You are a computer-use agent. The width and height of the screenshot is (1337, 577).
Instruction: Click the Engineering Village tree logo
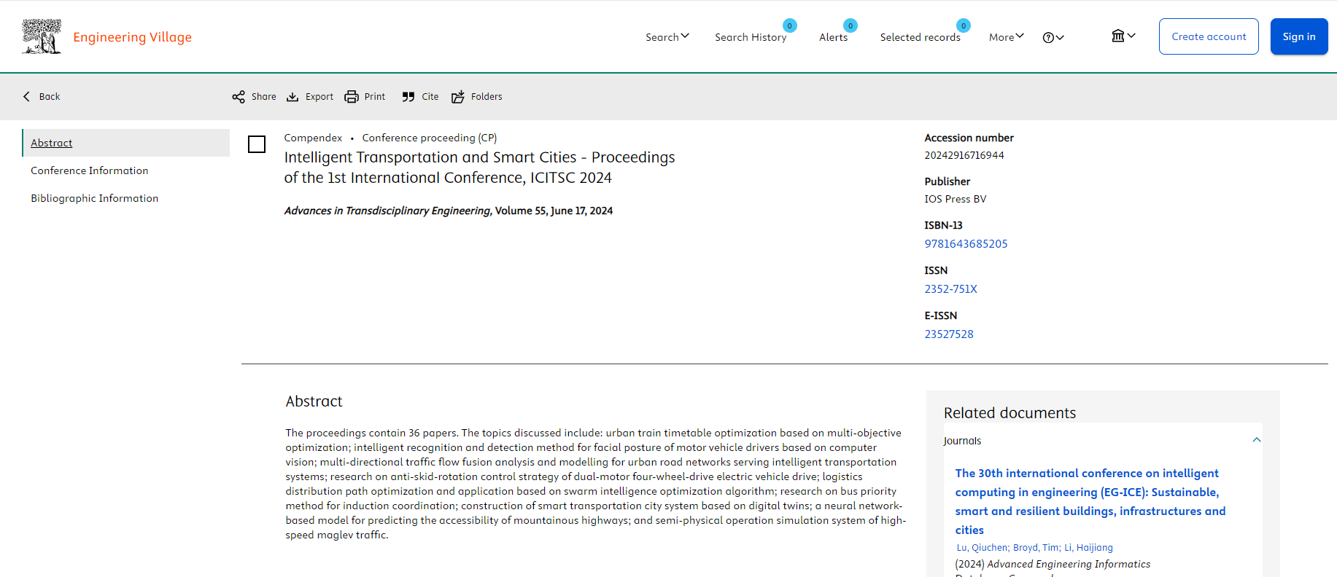pos(42,36)
